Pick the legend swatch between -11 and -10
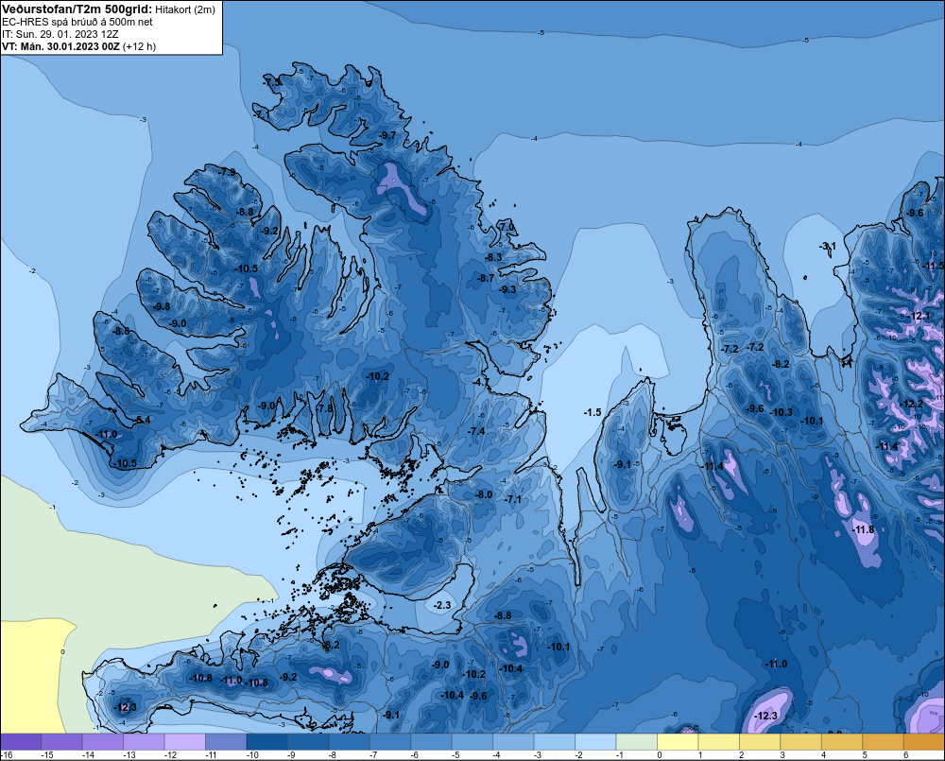The height and width of the screenshot is (761, 945). pos(226,742)
